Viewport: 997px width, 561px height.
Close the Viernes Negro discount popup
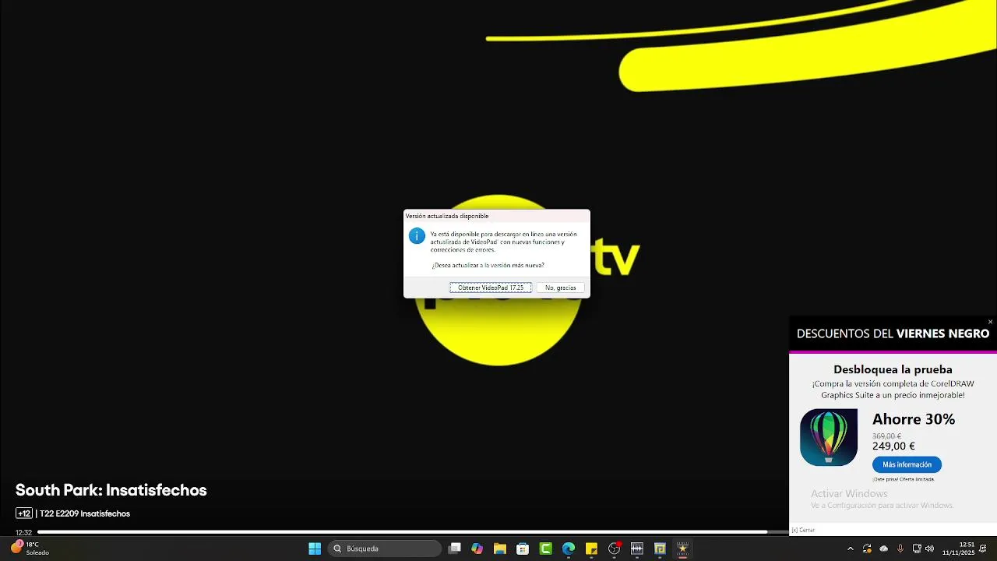(990, 322)
